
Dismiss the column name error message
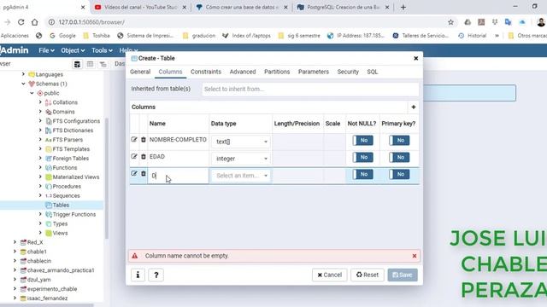tap(415, 256)
